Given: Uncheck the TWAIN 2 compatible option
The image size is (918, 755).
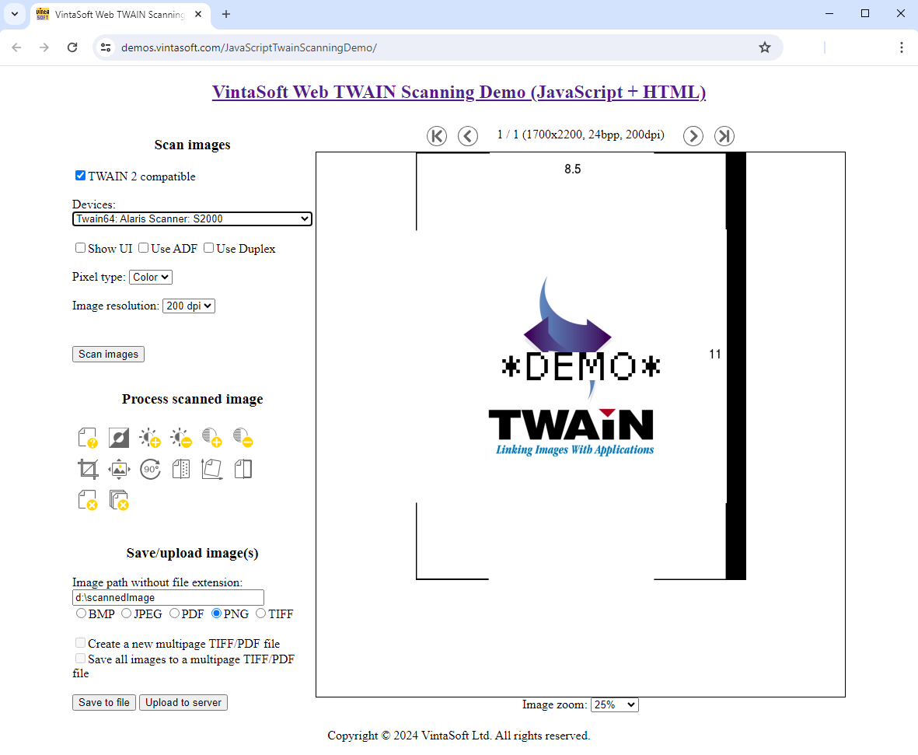Looking at the screenshot, I should [80, 175].
